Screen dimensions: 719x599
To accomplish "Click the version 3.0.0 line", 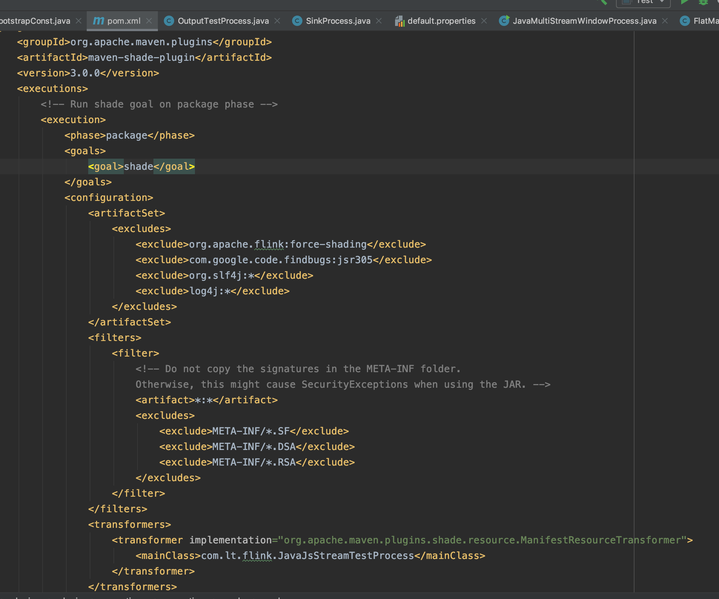I will coord(88,73).
